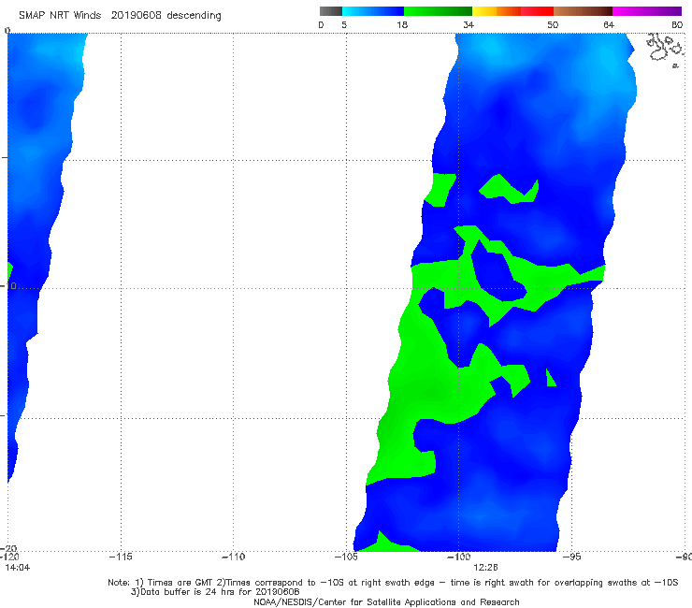Click the latitude label "-20"

tap(10, 548)
